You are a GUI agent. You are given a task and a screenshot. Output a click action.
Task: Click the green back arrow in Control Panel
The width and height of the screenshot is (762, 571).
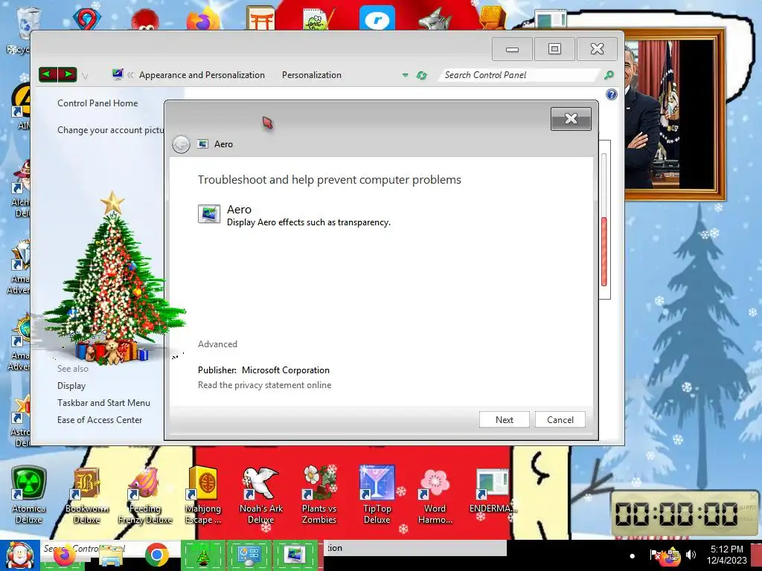tap(48, 75)
